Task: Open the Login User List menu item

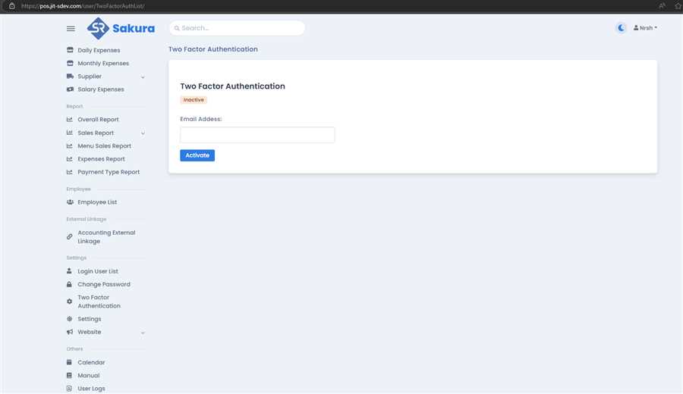Action: click(x=98, y=271)
